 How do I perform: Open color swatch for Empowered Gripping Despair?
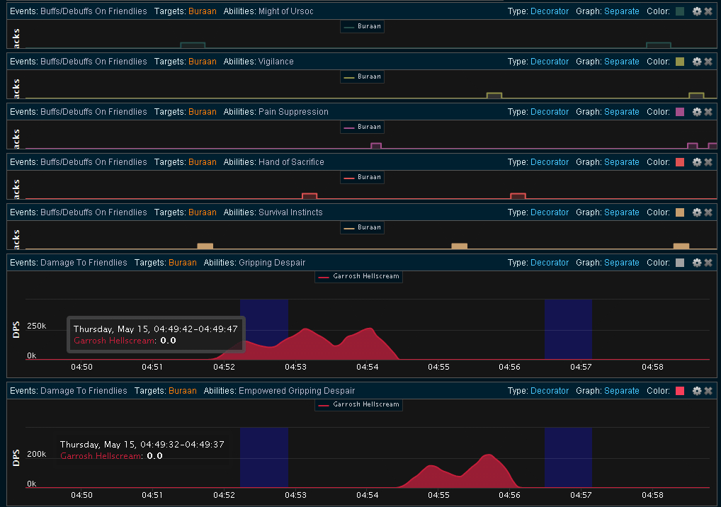click(x=680, y=391)
